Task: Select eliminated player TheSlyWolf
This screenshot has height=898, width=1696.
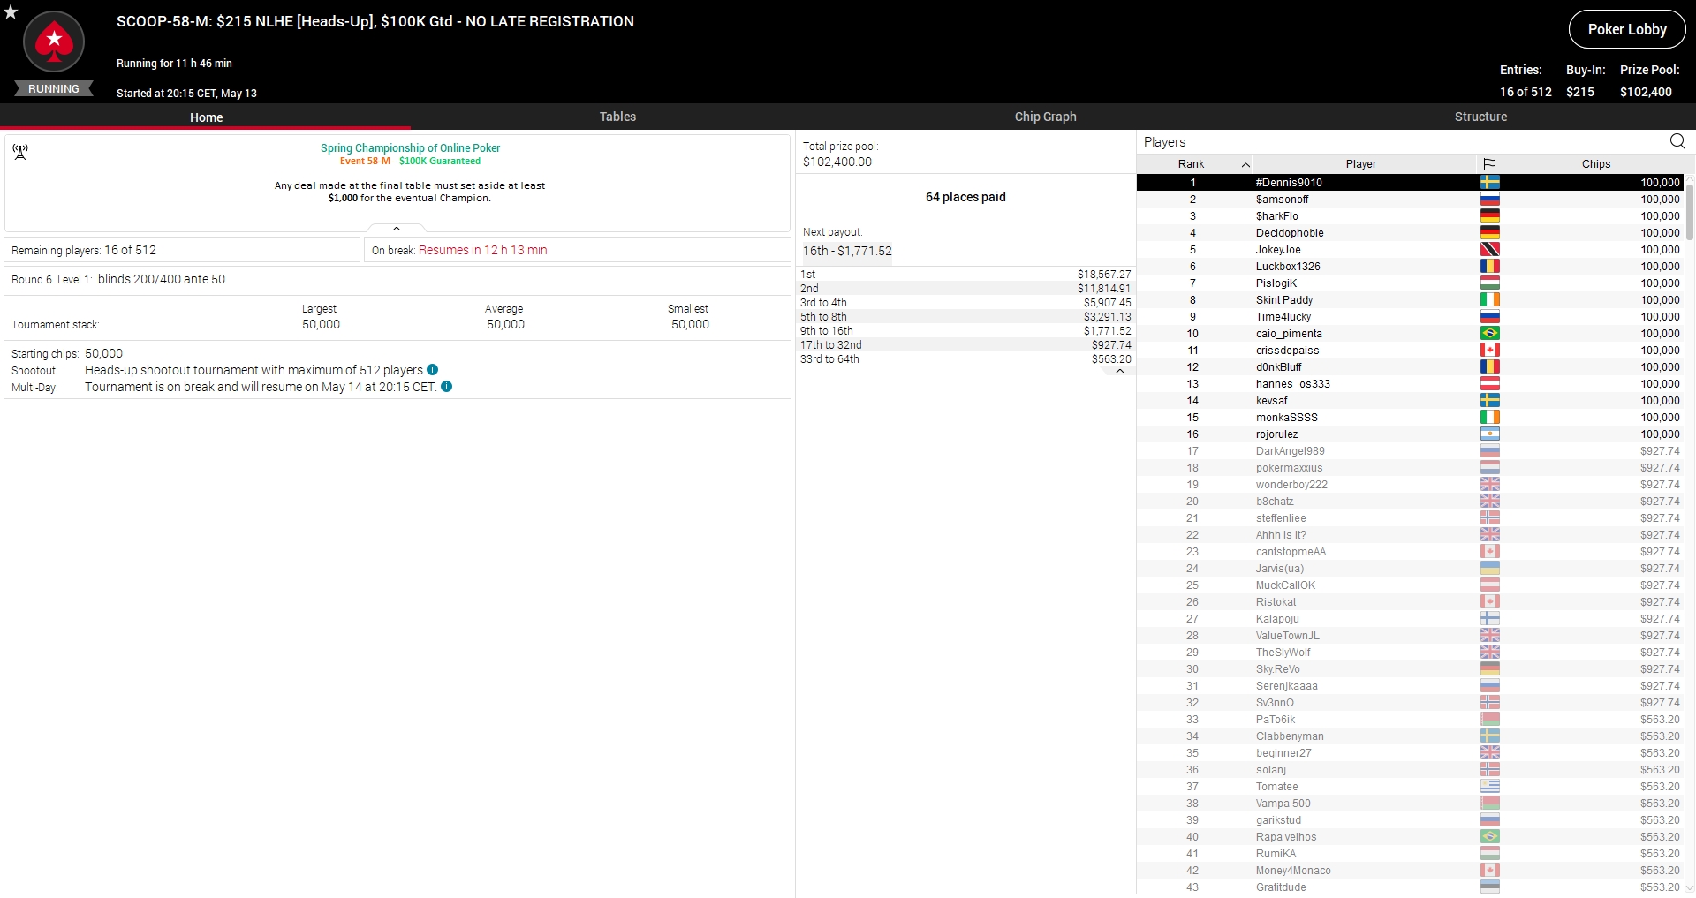Action: [x=1411, y=653]
